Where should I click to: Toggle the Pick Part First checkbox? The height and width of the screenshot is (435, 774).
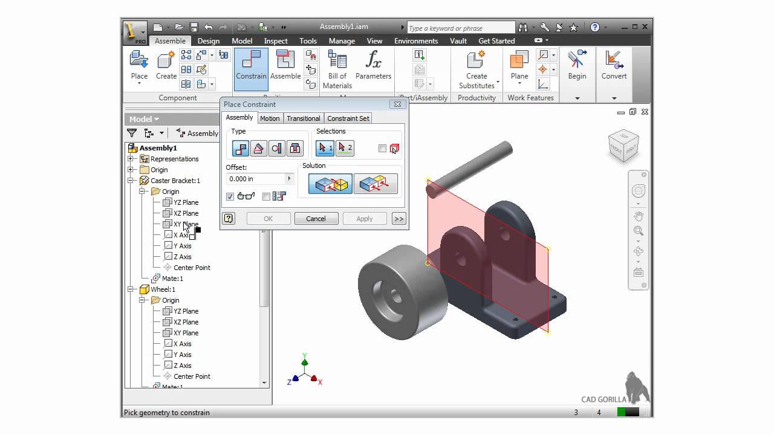(382, 149)
